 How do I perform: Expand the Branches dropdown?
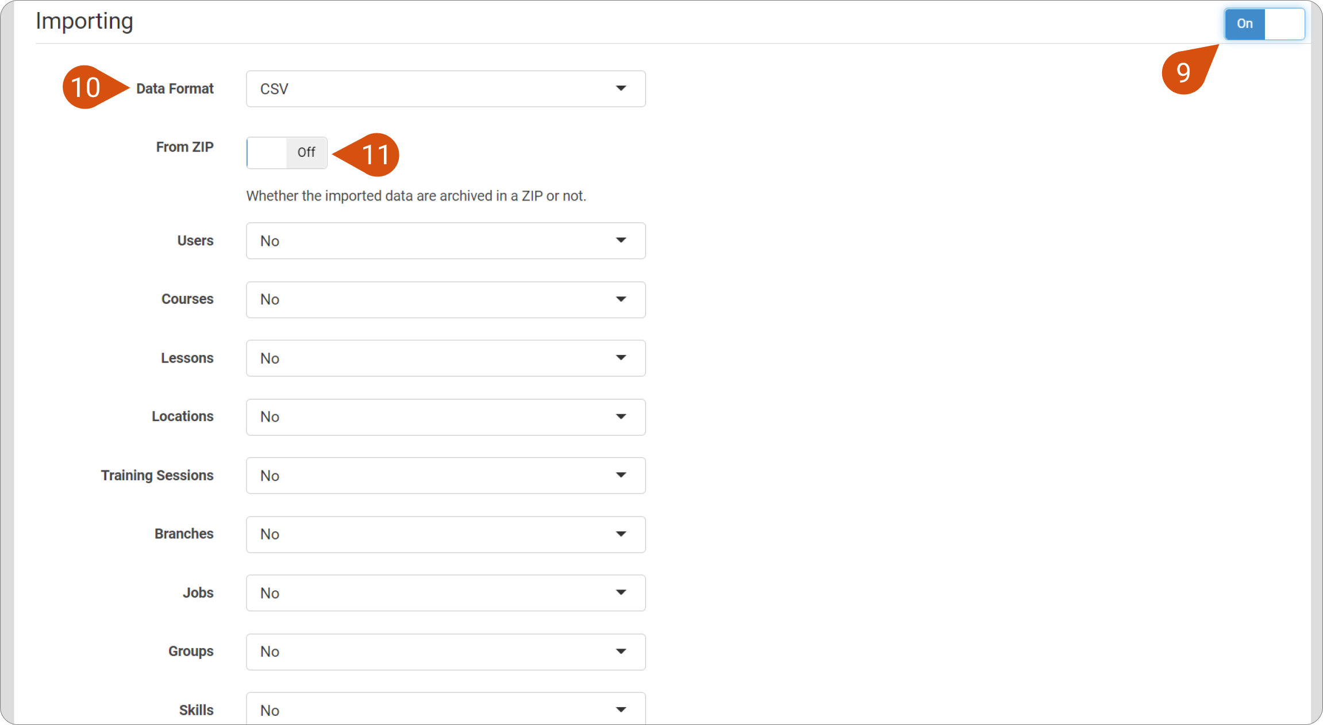445,534
